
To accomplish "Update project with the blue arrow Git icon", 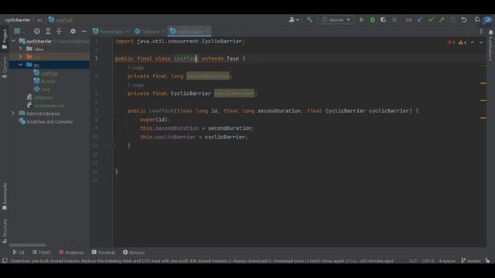I will (x=419, y=20).
